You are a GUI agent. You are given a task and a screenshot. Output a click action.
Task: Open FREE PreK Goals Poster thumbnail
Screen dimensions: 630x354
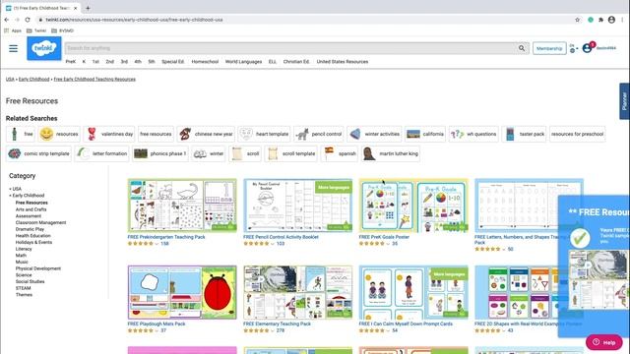coord(413,206)
